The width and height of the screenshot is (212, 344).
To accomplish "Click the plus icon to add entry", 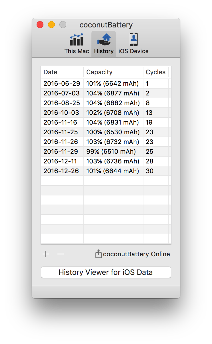I will (46, 254).
